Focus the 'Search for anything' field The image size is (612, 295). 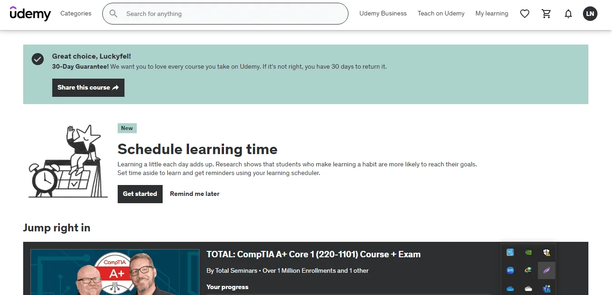tap(225, 14)
